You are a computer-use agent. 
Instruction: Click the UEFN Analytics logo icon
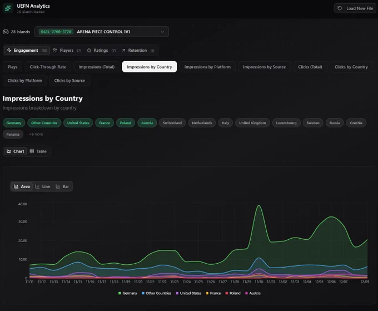coord(8,8)
